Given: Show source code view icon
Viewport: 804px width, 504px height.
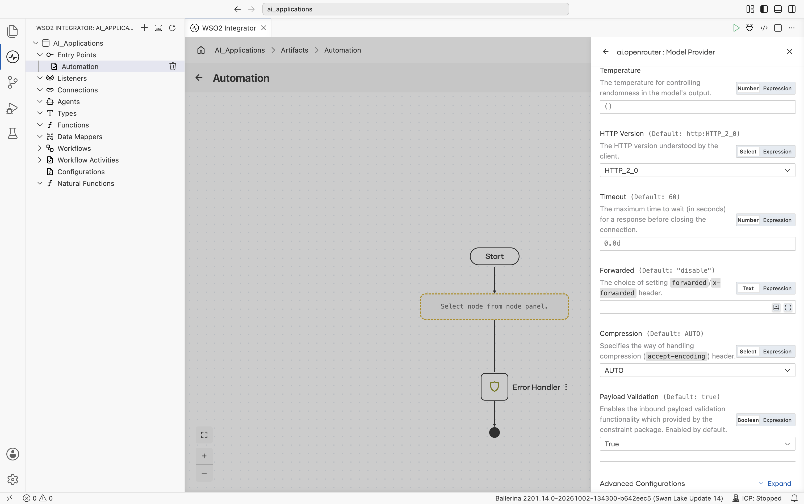Looking at the screenshot, I should (x=764, y=28).
